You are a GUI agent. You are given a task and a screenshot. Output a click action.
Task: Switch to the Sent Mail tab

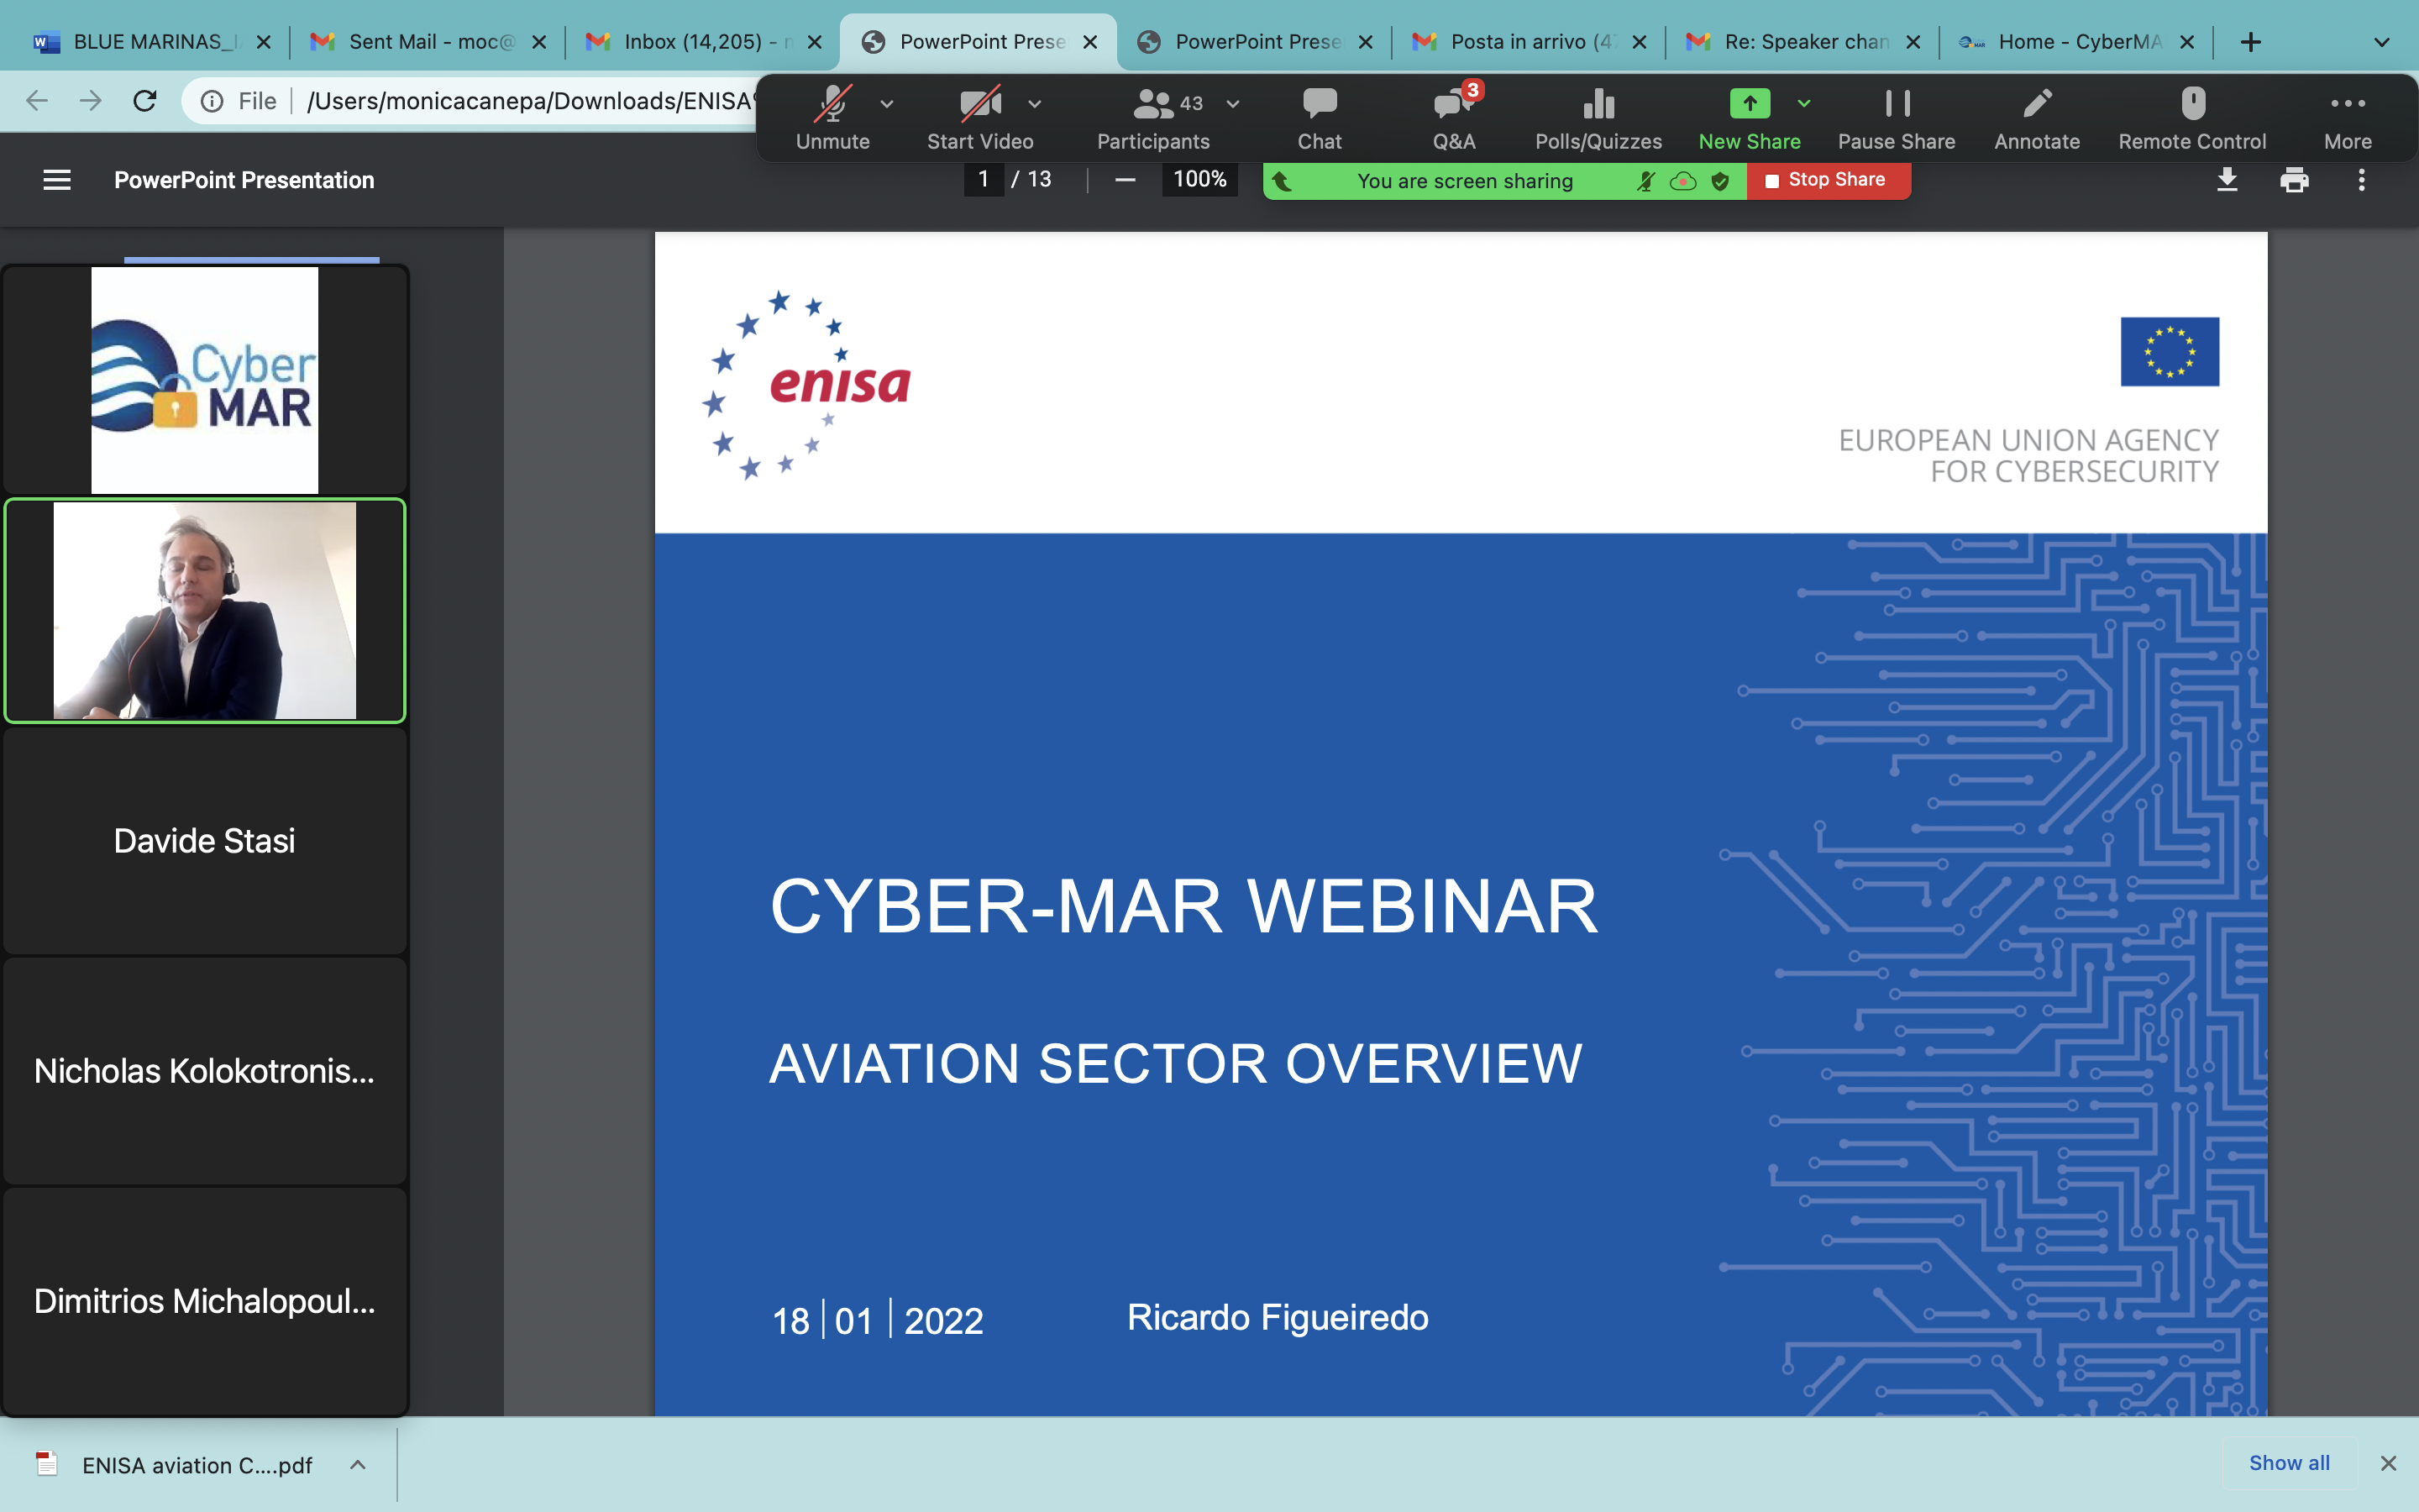point(428,42)
